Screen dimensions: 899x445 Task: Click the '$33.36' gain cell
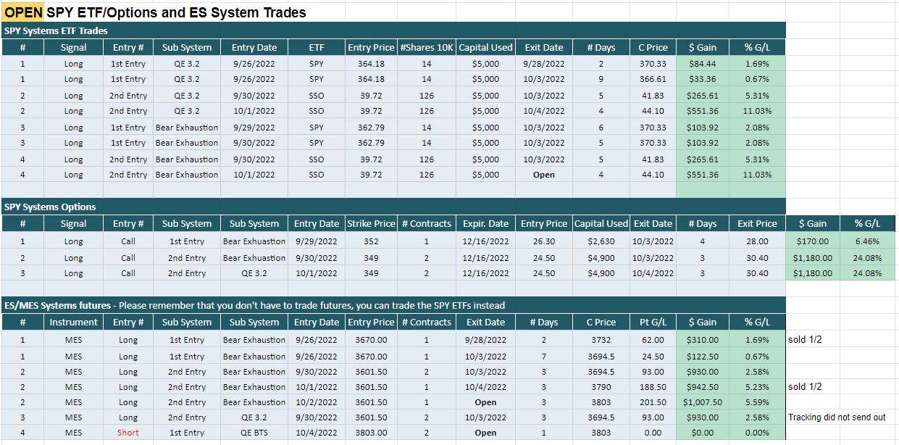[703, 79]
